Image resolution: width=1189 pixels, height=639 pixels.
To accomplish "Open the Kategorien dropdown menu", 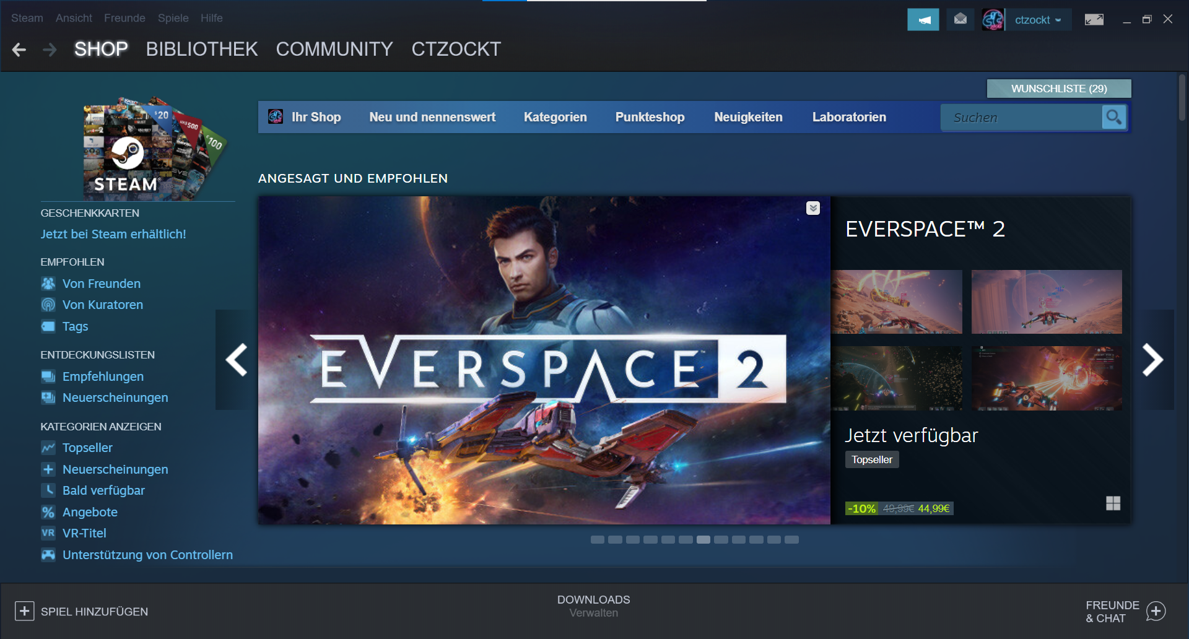I will tap(555, 117).
